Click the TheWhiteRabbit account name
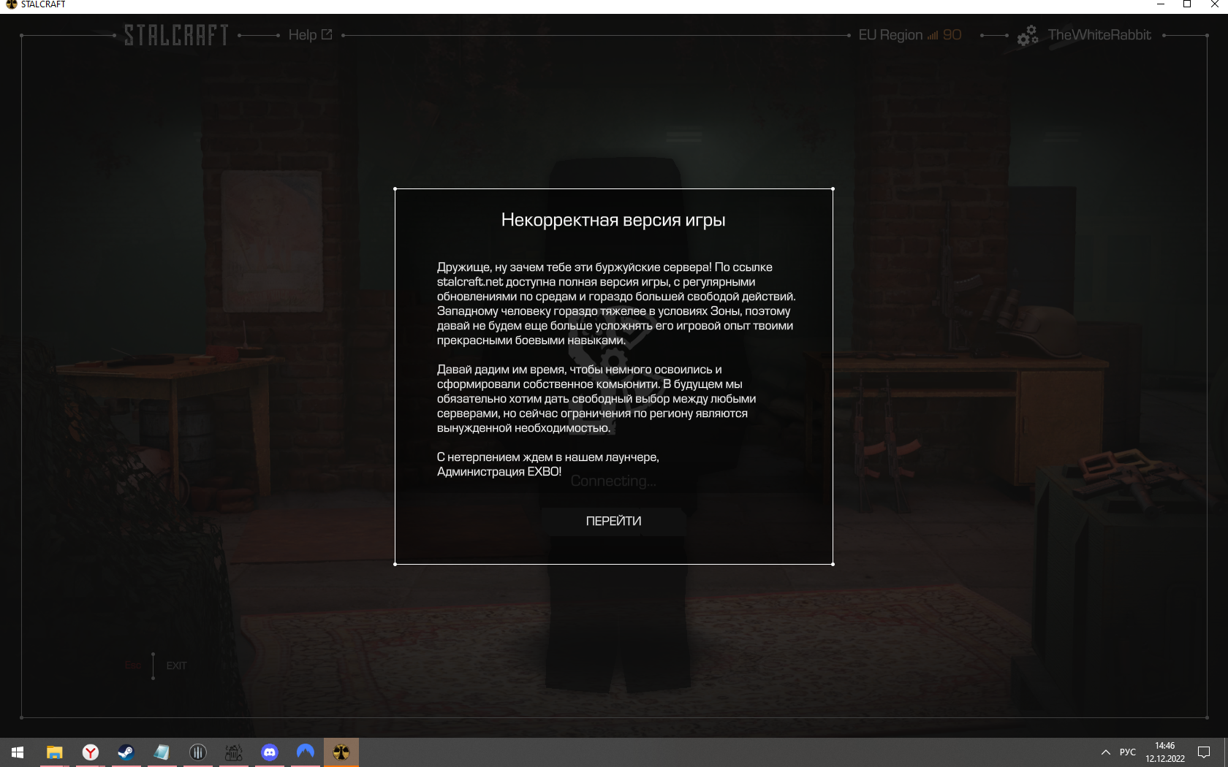Viewport: 1228px width, 767px height. (1099, 34)
